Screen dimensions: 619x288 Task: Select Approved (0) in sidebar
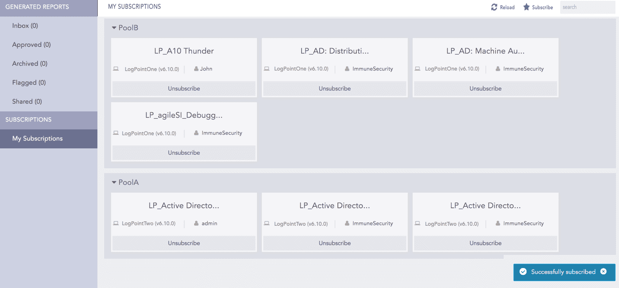[31, 45]
